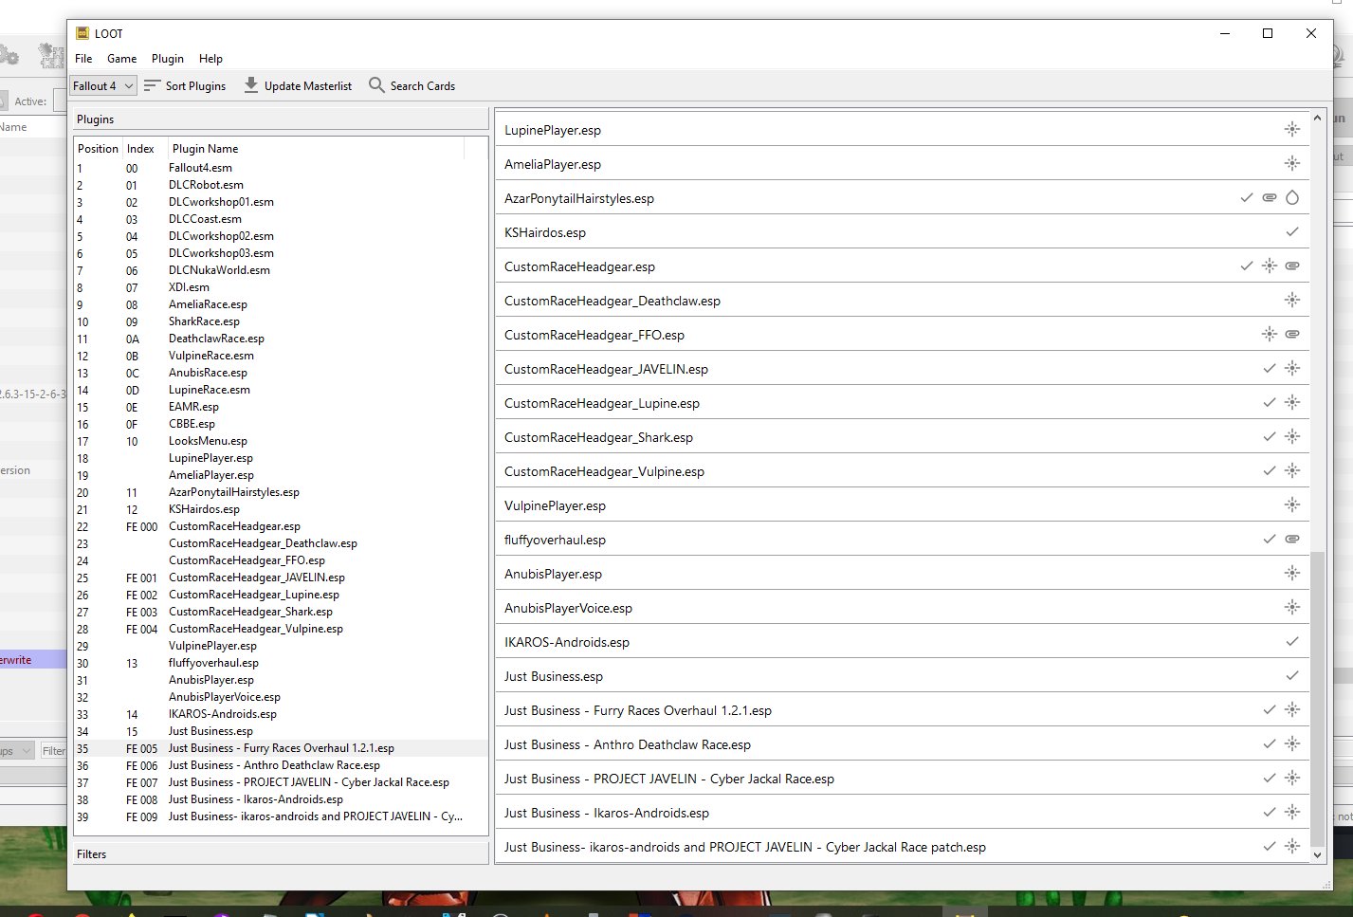Select CBBE.esp in the plugin list
The height and width of the screenshot is (917, 1353).
(281, 424)
